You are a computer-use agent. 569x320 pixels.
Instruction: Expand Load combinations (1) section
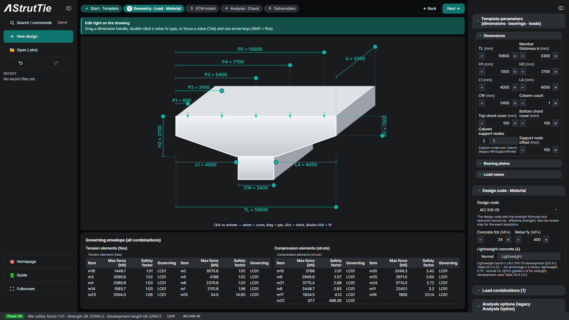[519, 291]
